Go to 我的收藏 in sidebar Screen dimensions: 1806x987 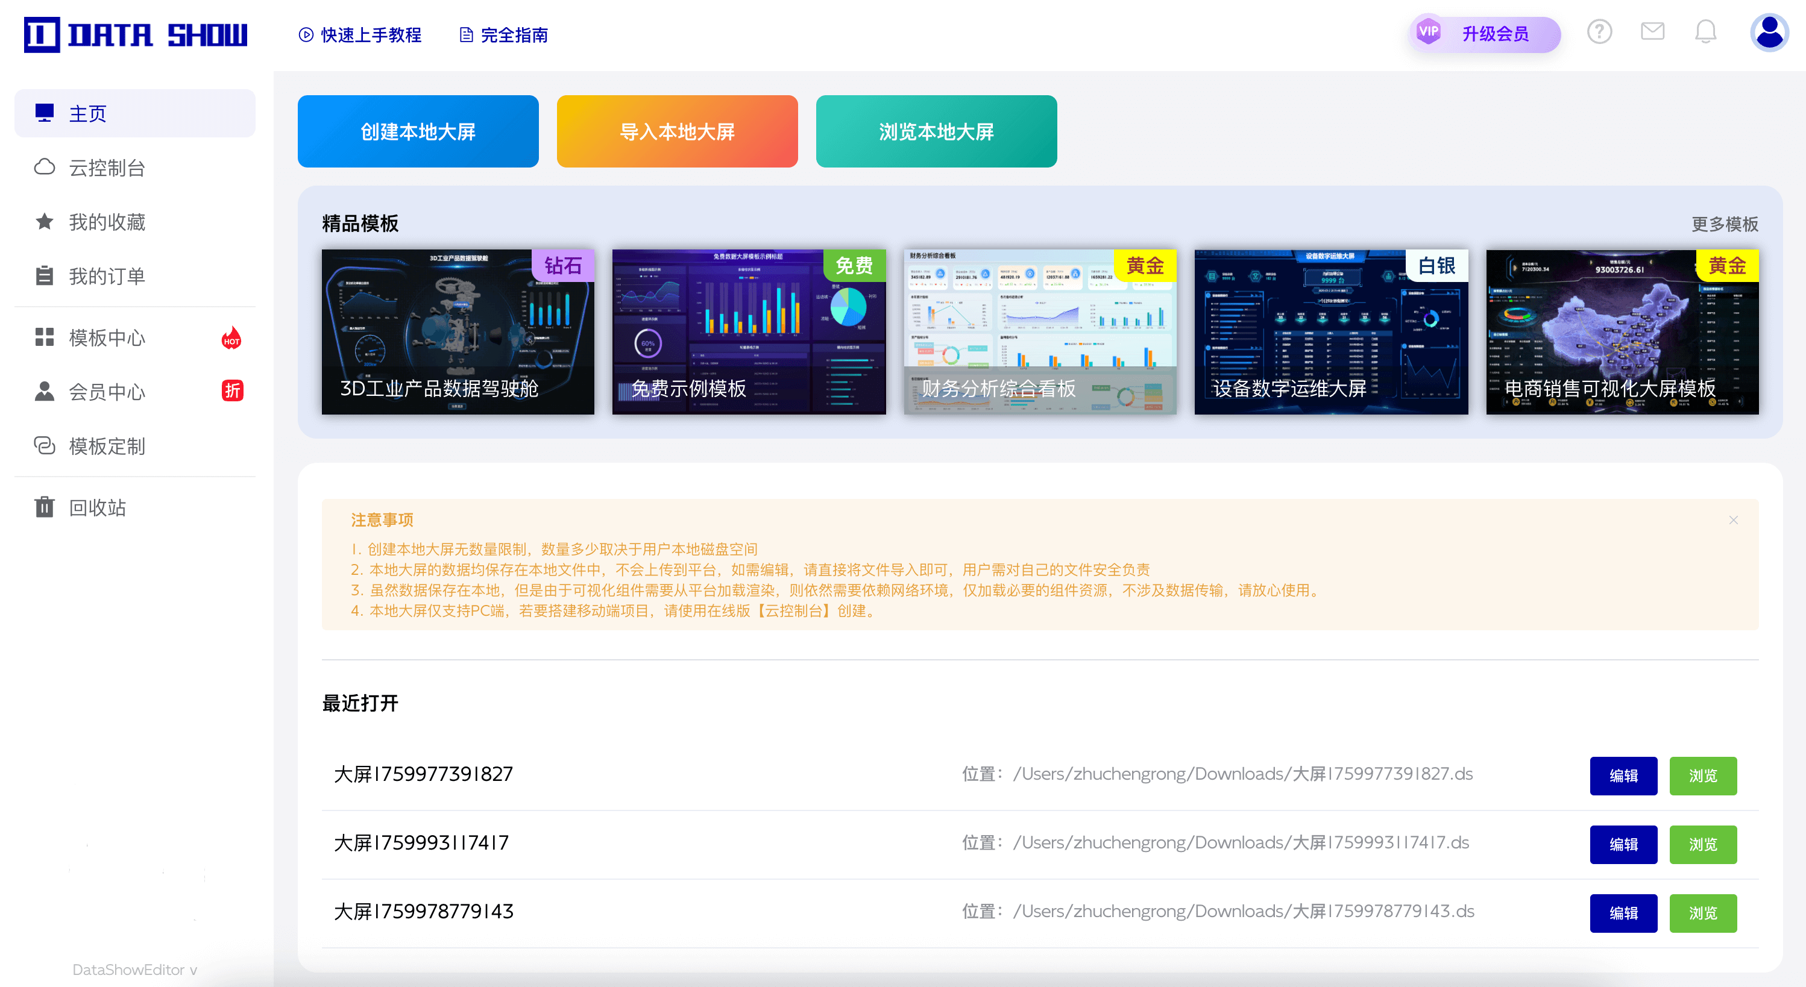point(107,222)
